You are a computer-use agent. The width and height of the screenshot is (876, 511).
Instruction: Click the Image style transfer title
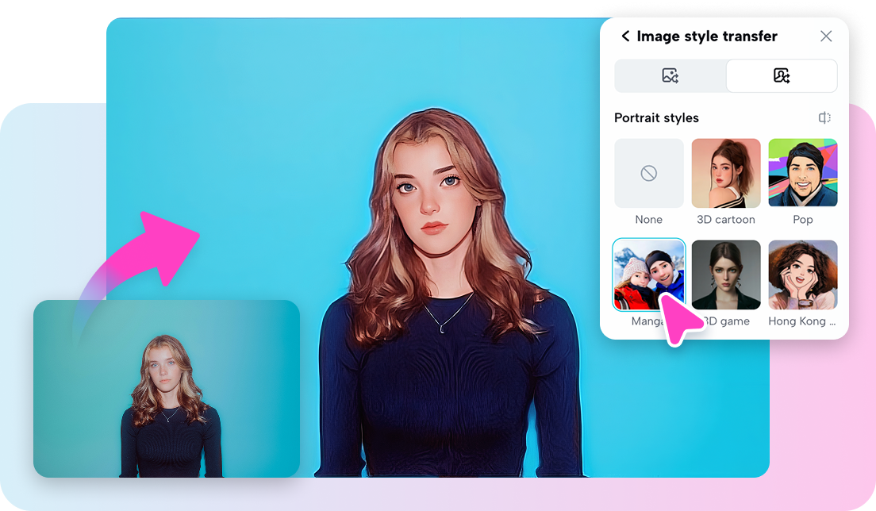tap(707, 36)
